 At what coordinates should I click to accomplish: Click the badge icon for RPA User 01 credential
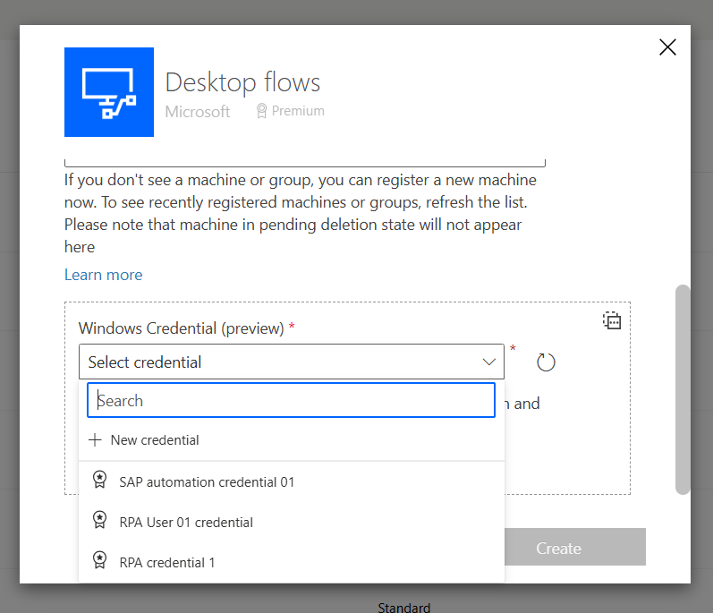tap(99, 520)
